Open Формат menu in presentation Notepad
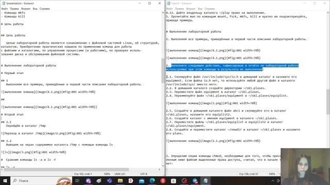The width and height of the screenshot is (330, 185). (26, 9)
